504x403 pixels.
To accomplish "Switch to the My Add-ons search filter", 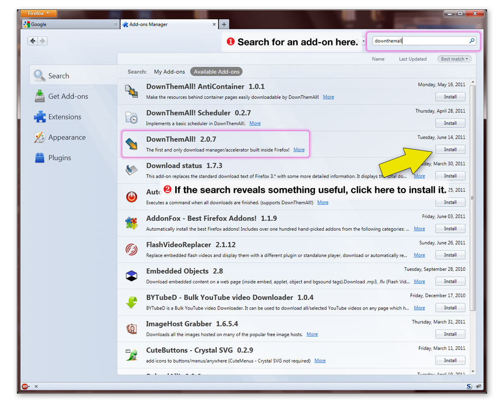I will click(x=169, y=72).
